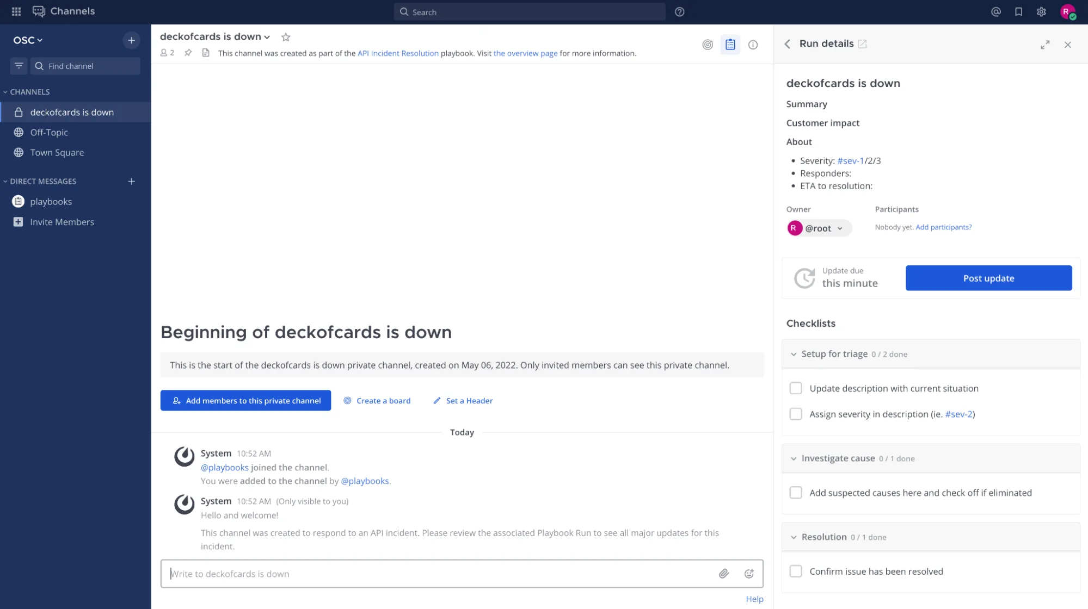Check Confirm issue has been resolved
This screenshot has width=1088, height=609.
point(795,571)
